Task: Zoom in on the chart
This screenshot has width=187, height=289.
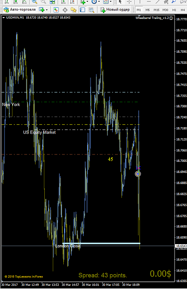Action: coord(35,2)
